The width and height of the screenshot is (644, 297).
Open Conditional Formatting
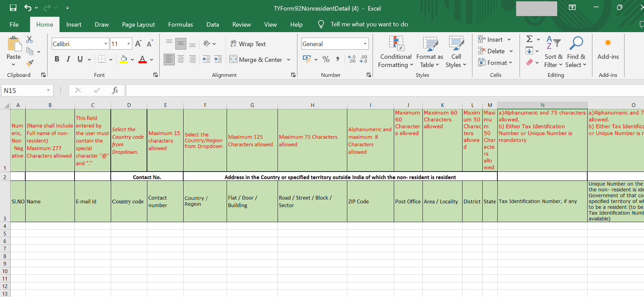(396, 52)
